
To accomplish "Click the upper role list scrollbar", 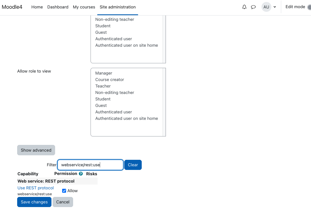I will click(164, 39).
